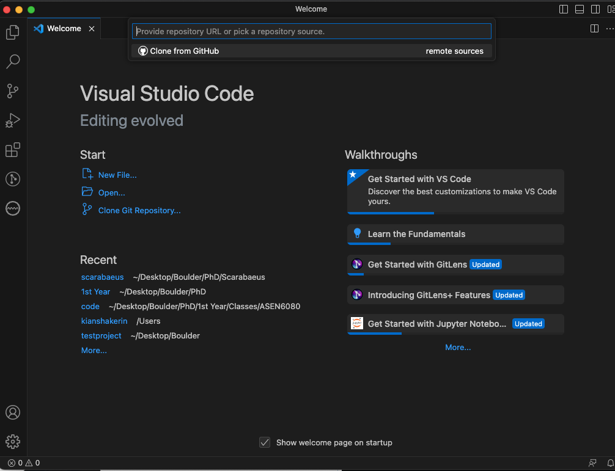Image resolution: width=615 pixels, height=471 pixels.
Task: Split the editor to the right
Action: 594,28
